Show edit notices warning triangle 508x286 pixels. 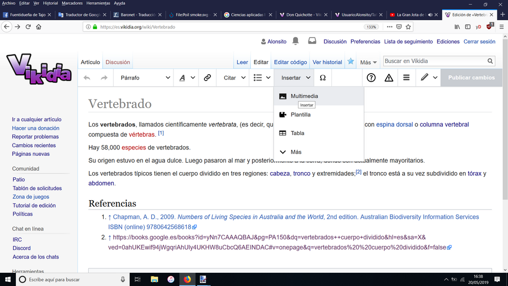click(389, 78)
